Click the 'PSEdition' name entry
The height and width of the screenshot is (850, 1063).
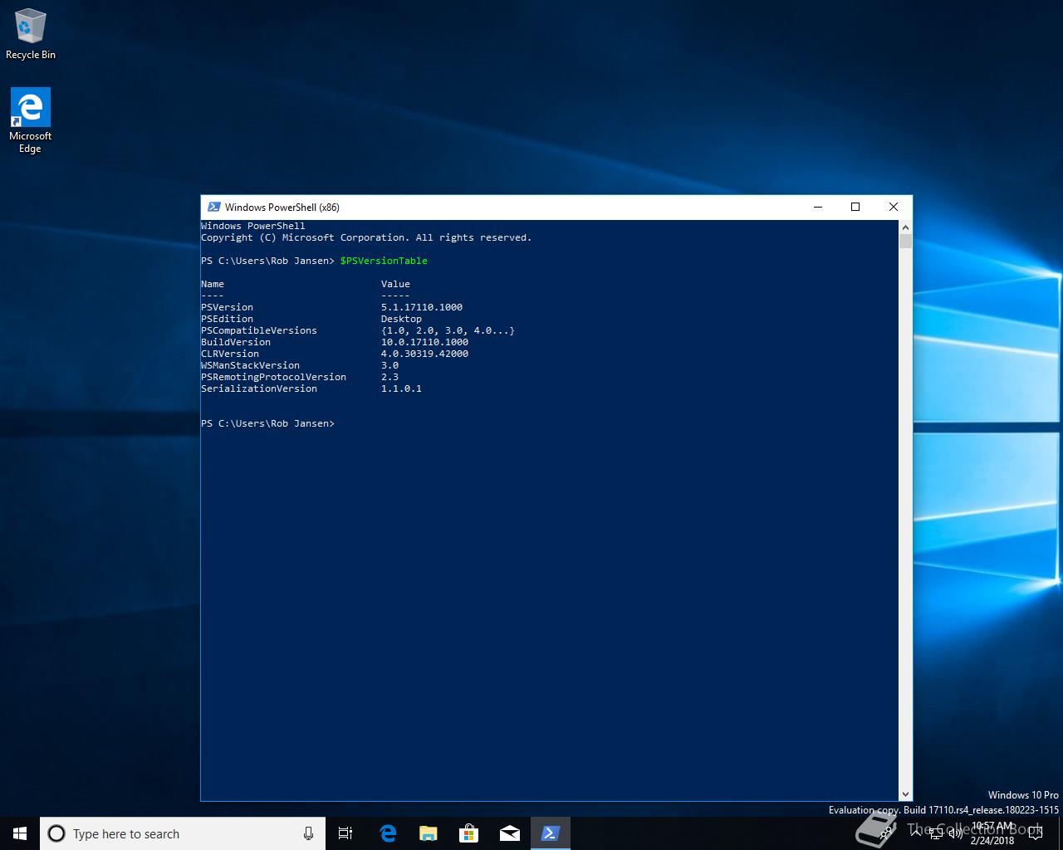click(x=227, y=319)
